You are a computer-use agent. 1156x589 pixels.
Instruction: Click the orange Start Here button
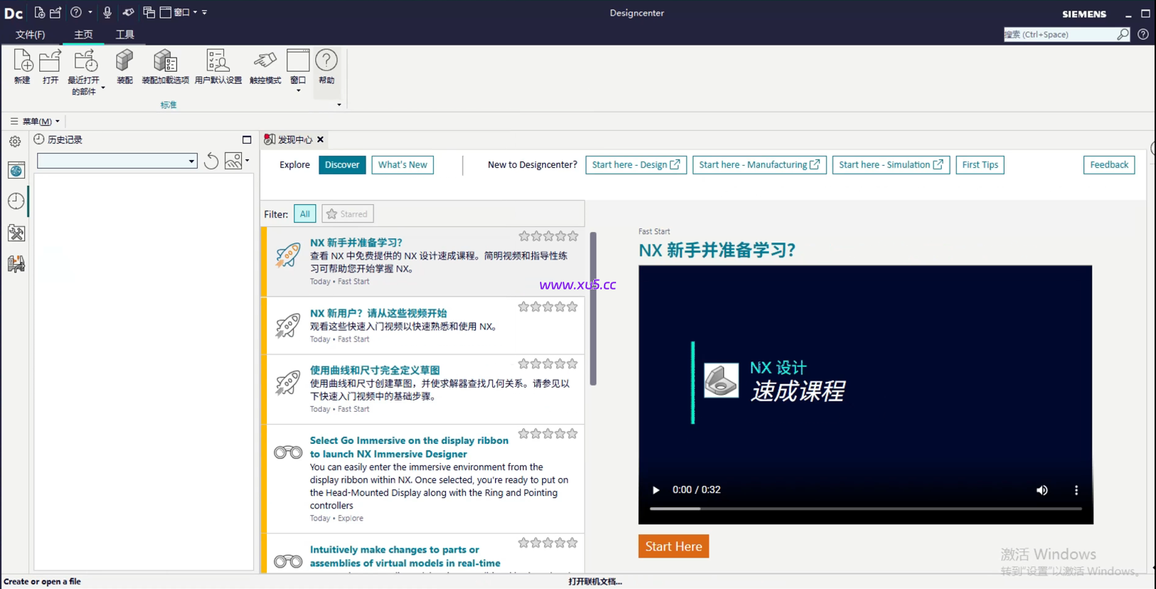[x=673, y=546]
